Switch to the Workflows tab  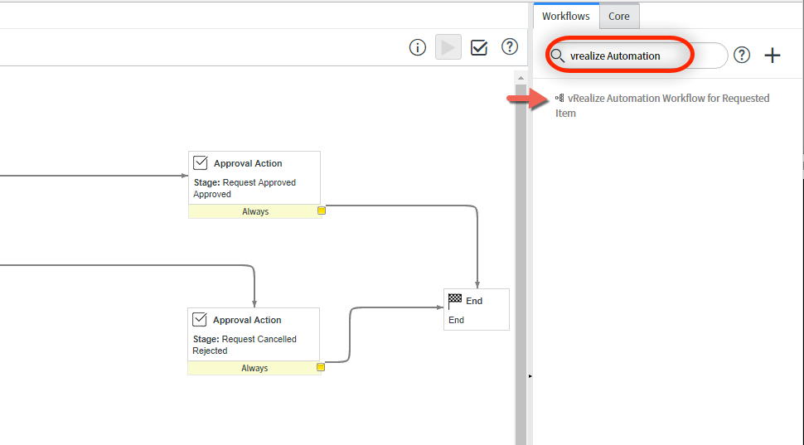565,16
